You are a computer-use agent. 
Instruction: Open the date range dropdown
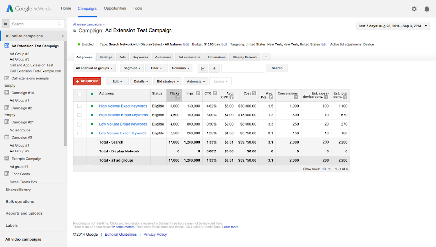pos(393,26)
